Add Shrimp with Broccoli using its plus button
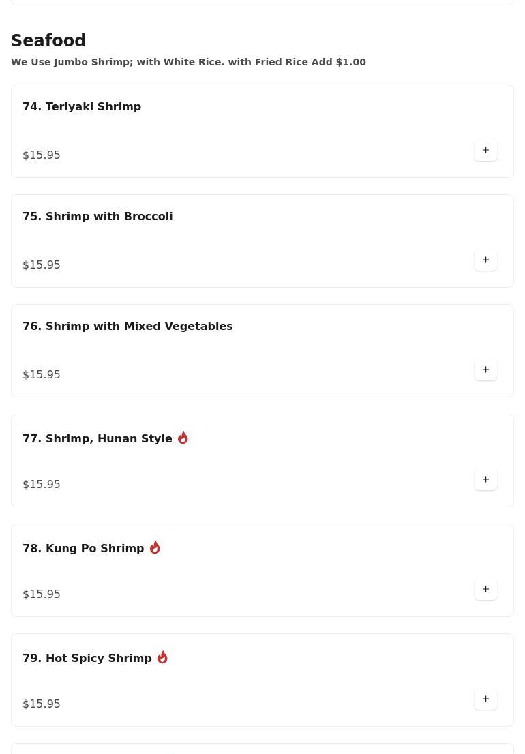Image resolution: width=525 pixels, height=754 pixels. coord(485,260)
